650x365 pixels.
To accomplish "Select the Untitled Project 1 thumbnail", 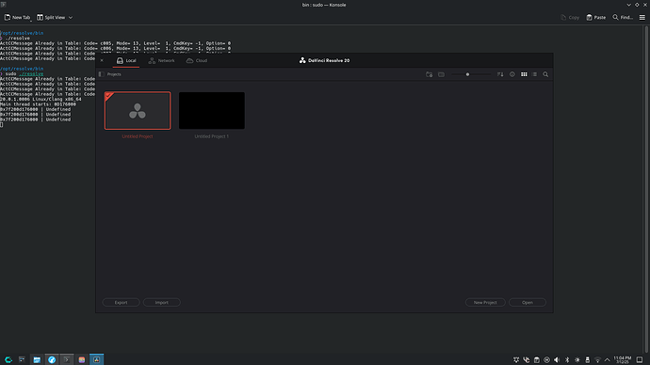I will [x=212, y=110].
